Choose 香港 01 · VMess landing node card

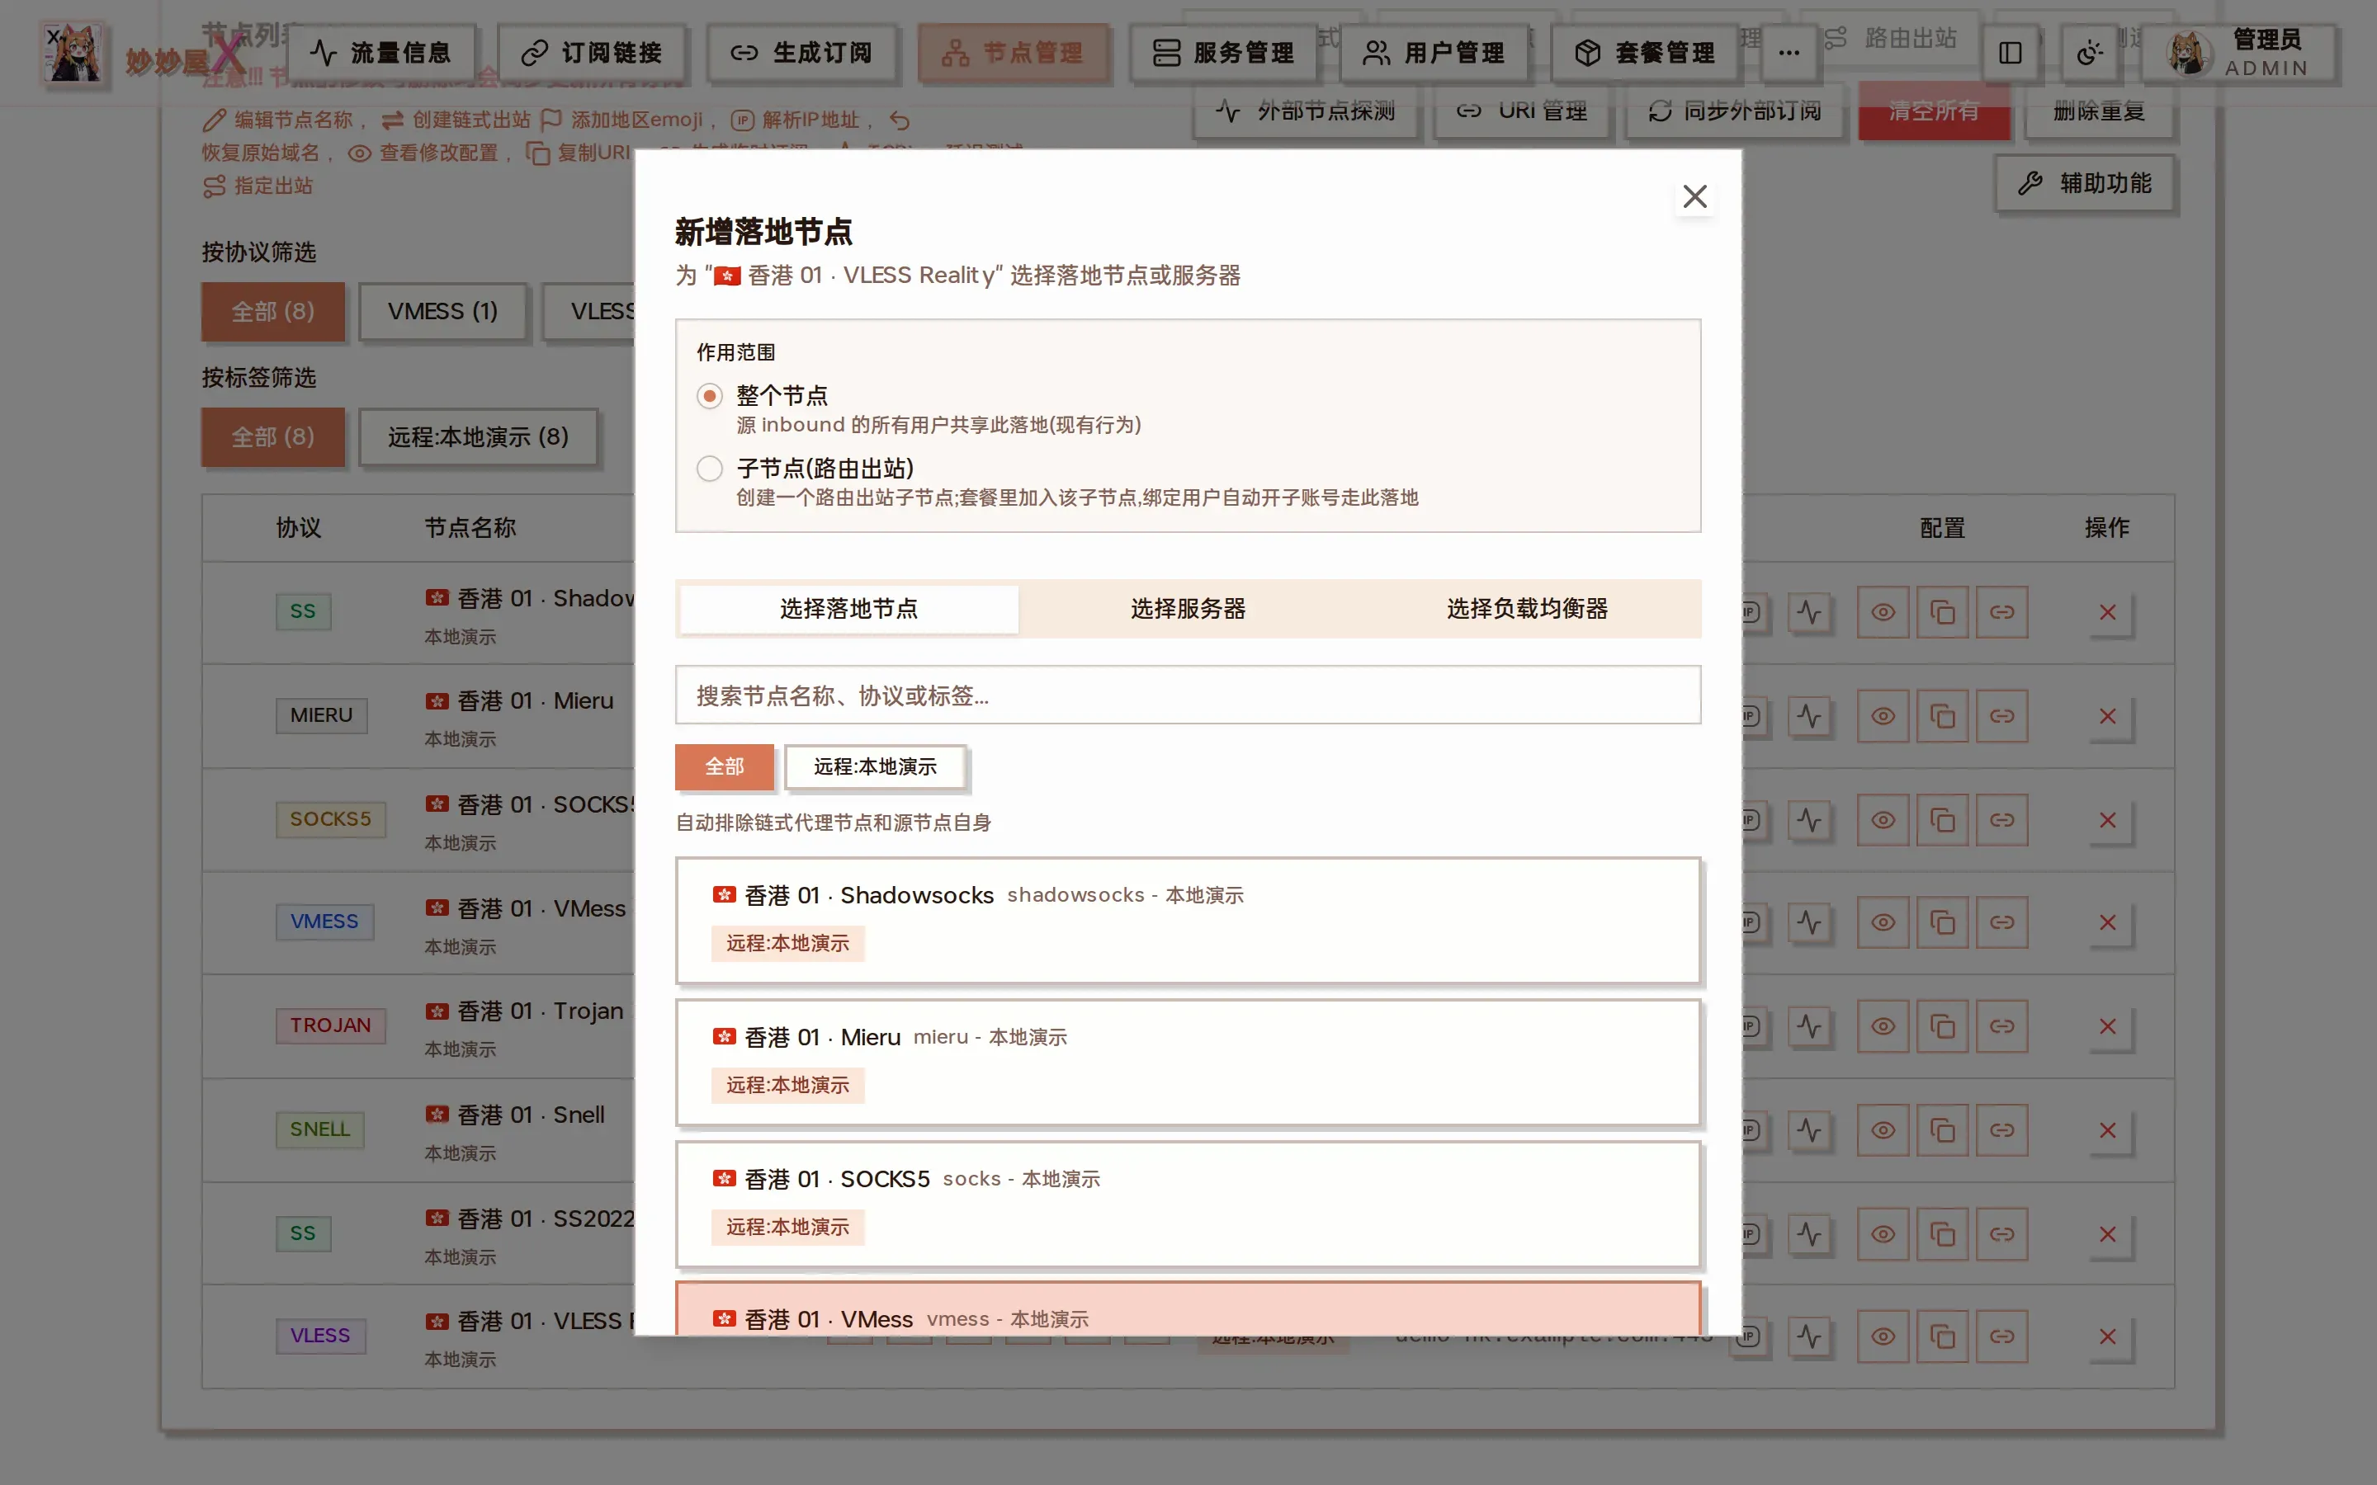1188,1308
